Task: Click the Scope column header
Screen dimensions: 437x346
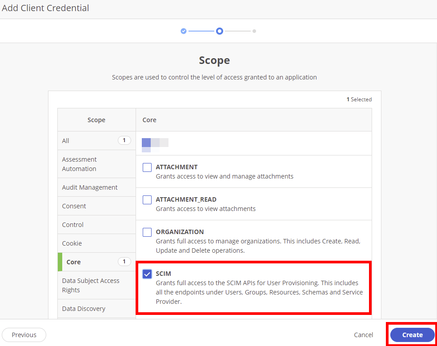Action: point(96,119)
